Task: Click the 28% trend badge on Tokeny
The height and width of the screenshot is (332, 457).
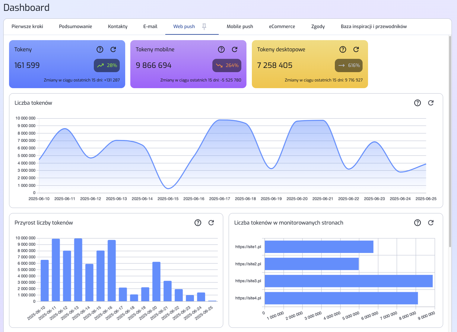Action: coord(107,65)
